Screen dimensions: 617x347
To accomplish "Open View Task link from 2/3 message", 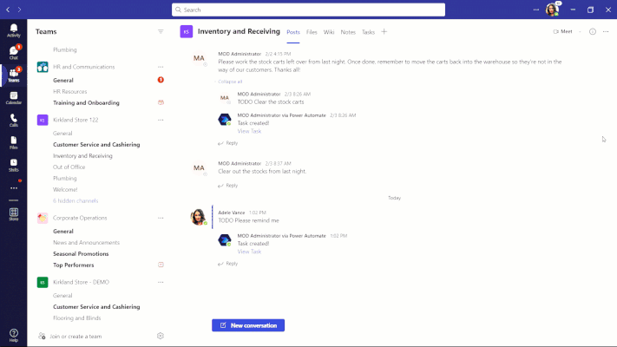I will [x=249, y=131].
